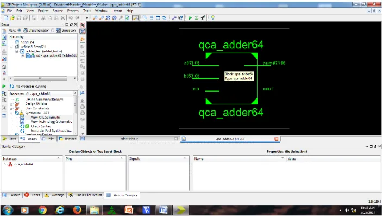Viewport: 383px width, 216px height.
Task: Open the Tools menu
Action: tap(87, 11)
